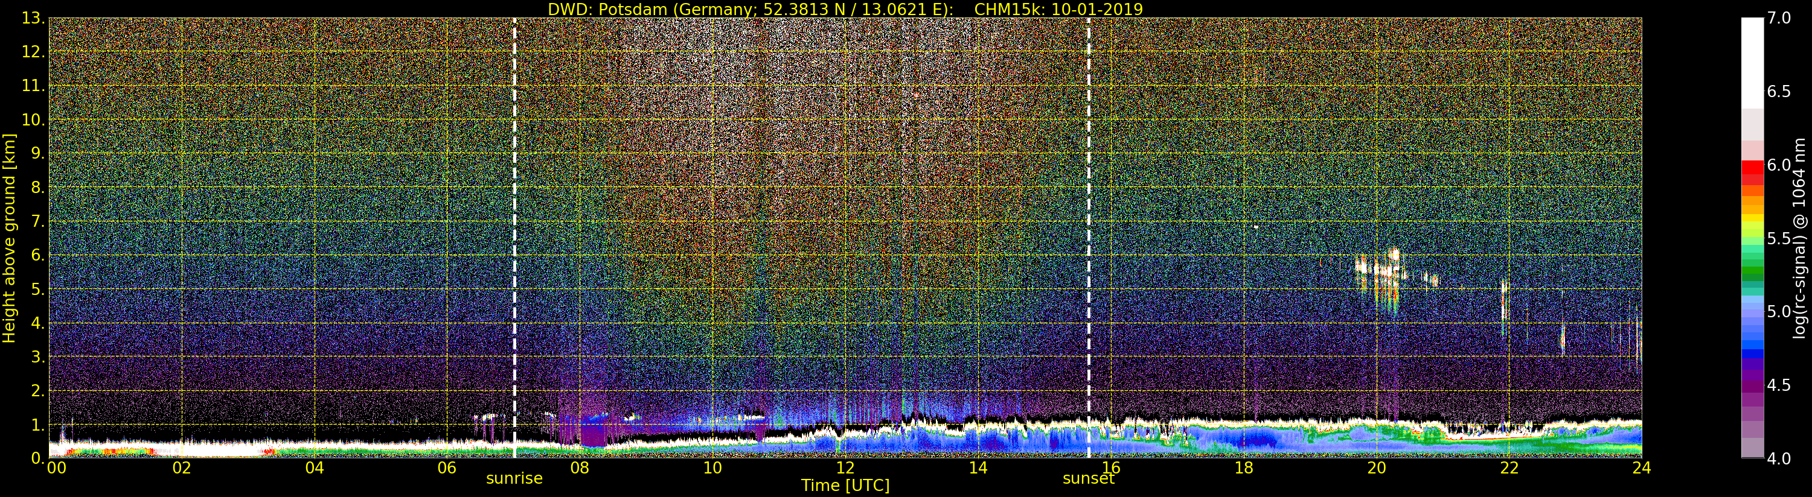
Task: Click the colorbar value "5.5"
Action: click(1779, 238)
